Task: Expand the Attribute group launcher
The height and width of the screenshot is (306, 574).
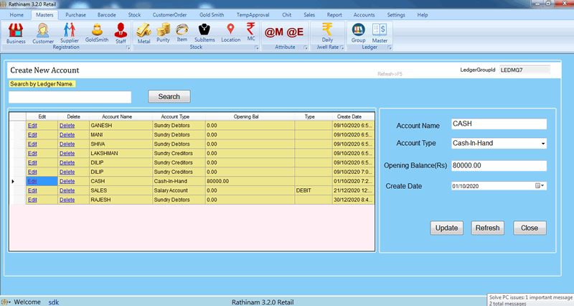Action: 306,47
